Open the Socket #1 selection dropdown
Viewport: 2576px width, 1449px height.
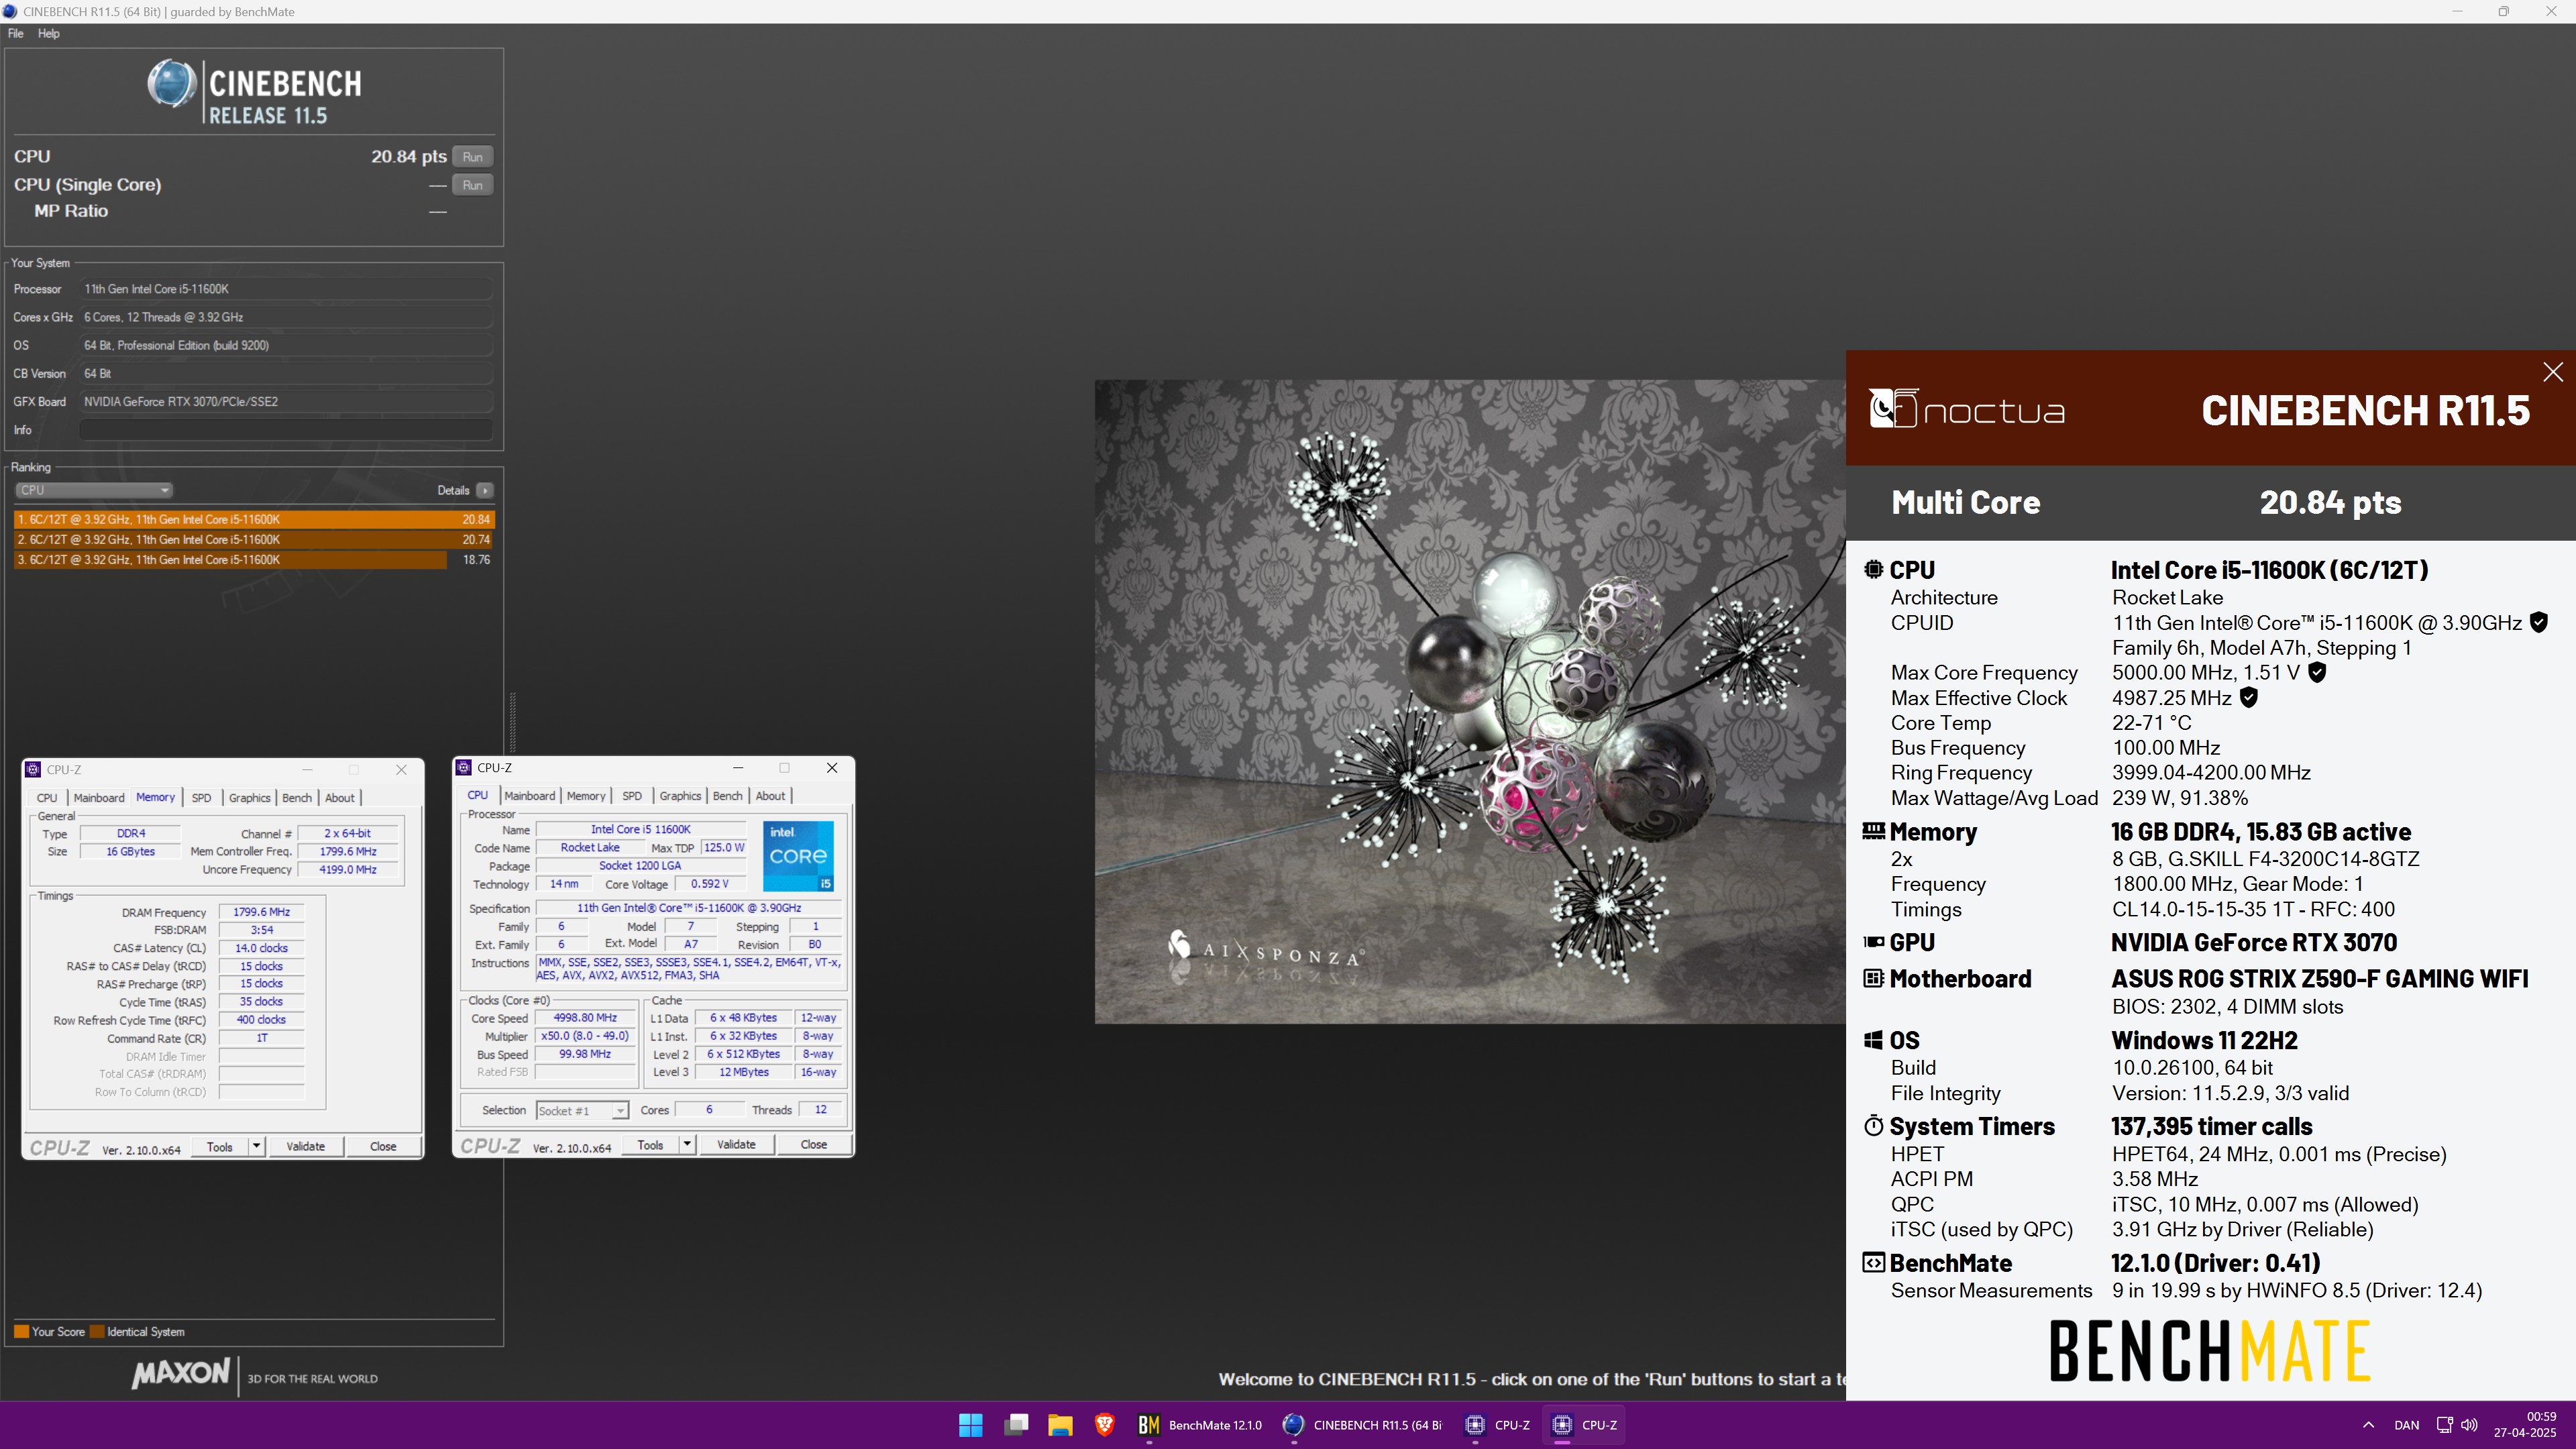tap(582, 1111)
